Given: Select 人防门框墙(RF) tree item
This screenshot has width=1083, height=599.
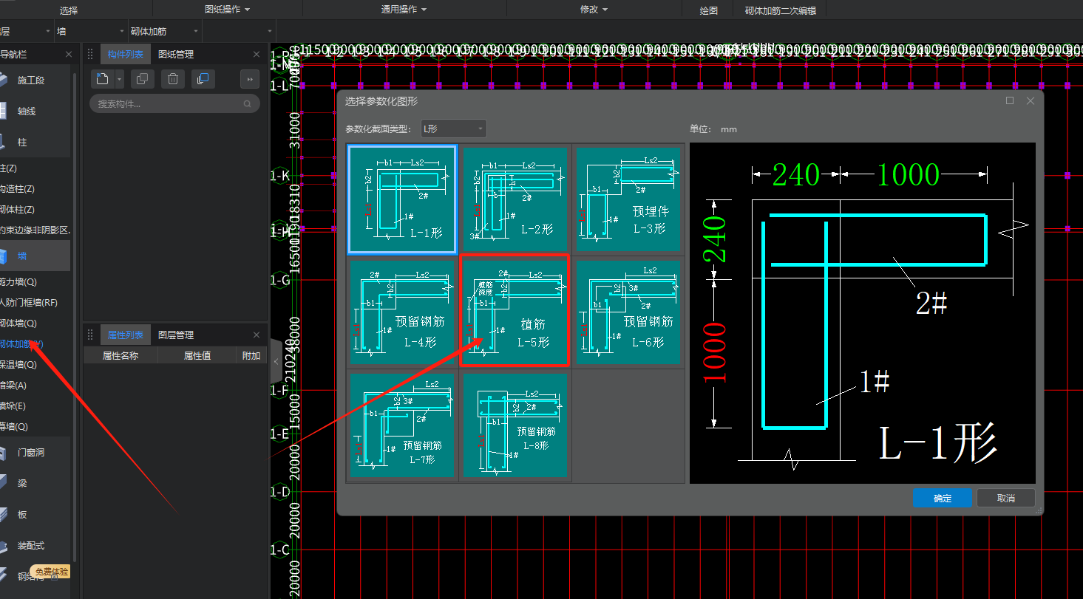Looking at the screenshot, I should coord(29,303).
